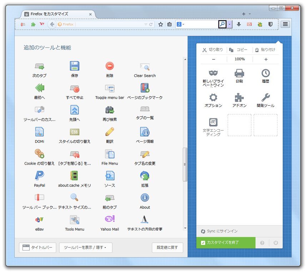Select the ページのブックマーク icon
The width and height of the screenshot is (307, 273).
coord(145,88)
